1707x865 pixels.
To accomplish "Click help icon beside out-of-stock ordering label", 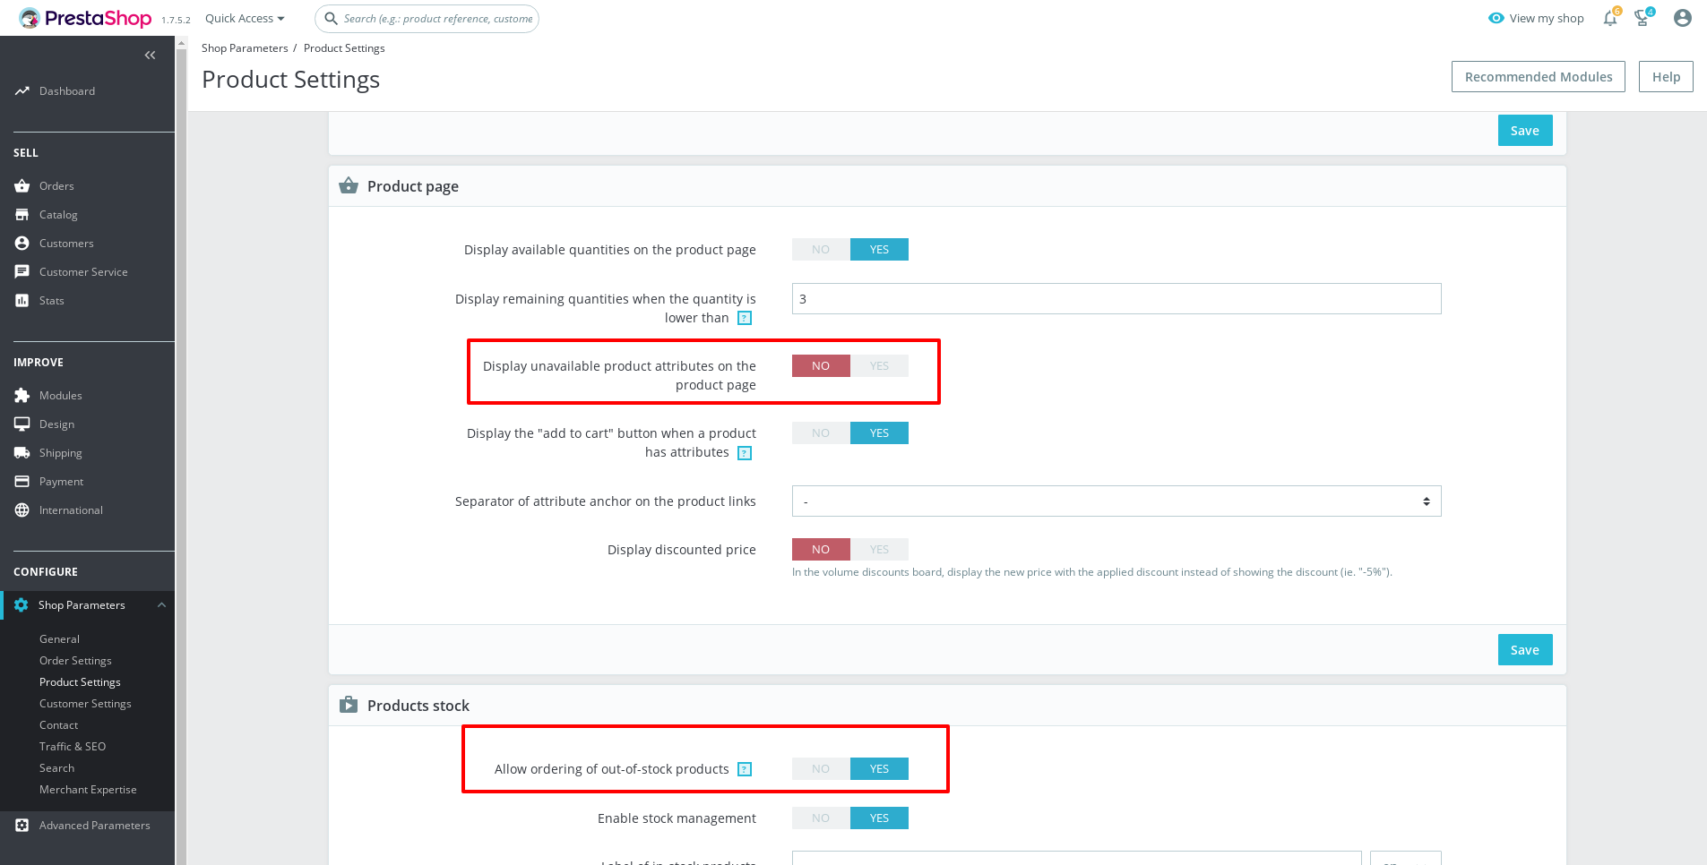I will coord(745,769).
